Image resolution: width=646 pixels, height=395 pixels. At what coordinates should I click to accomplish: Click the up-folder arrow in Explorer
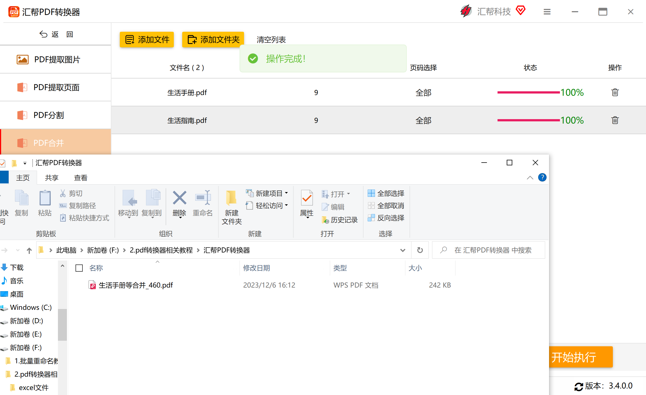click(29, 250)
